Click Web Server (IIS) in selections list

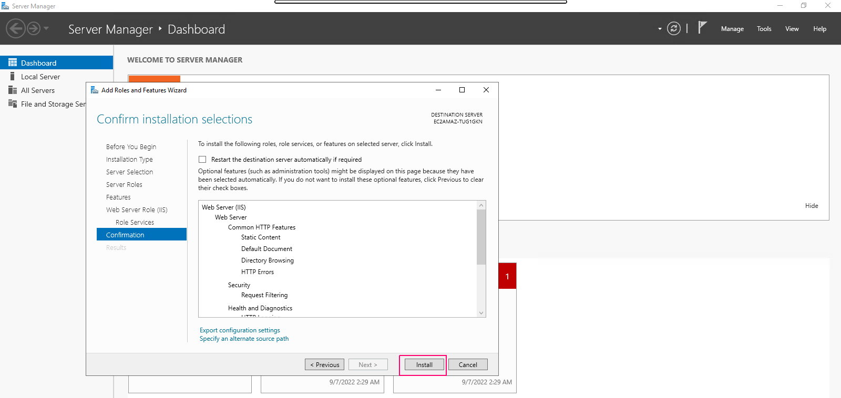tap(224, 207)
